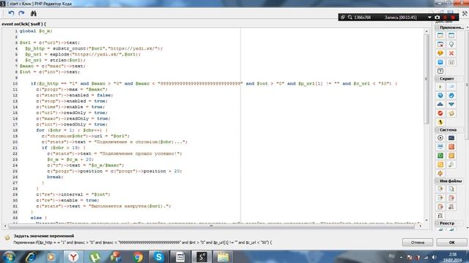Select the blue square action in Приложение

tap(440, 62)
